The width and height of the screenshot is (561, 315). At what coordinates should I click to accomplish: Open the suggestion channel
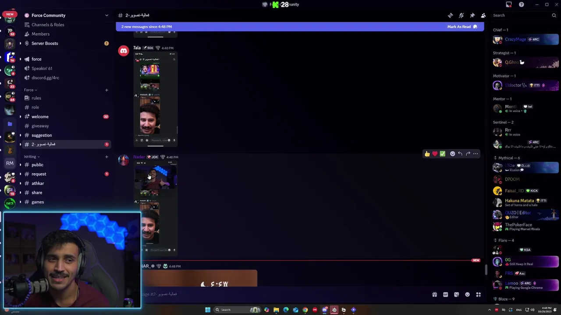66,135
